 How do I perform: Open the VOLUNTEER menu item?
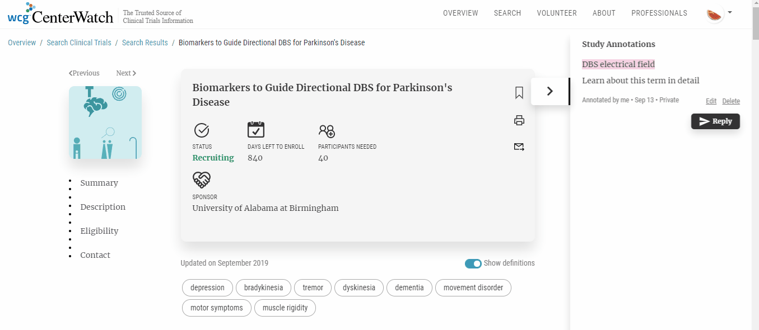point(556,13)
